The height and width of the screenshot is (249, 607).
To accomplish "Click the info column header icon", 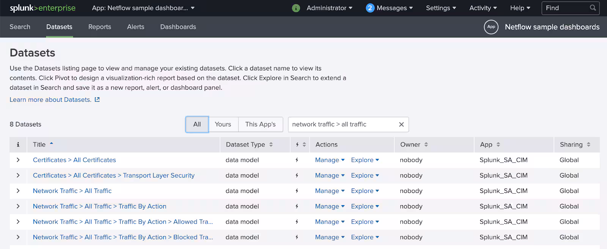I will [18, 145].
